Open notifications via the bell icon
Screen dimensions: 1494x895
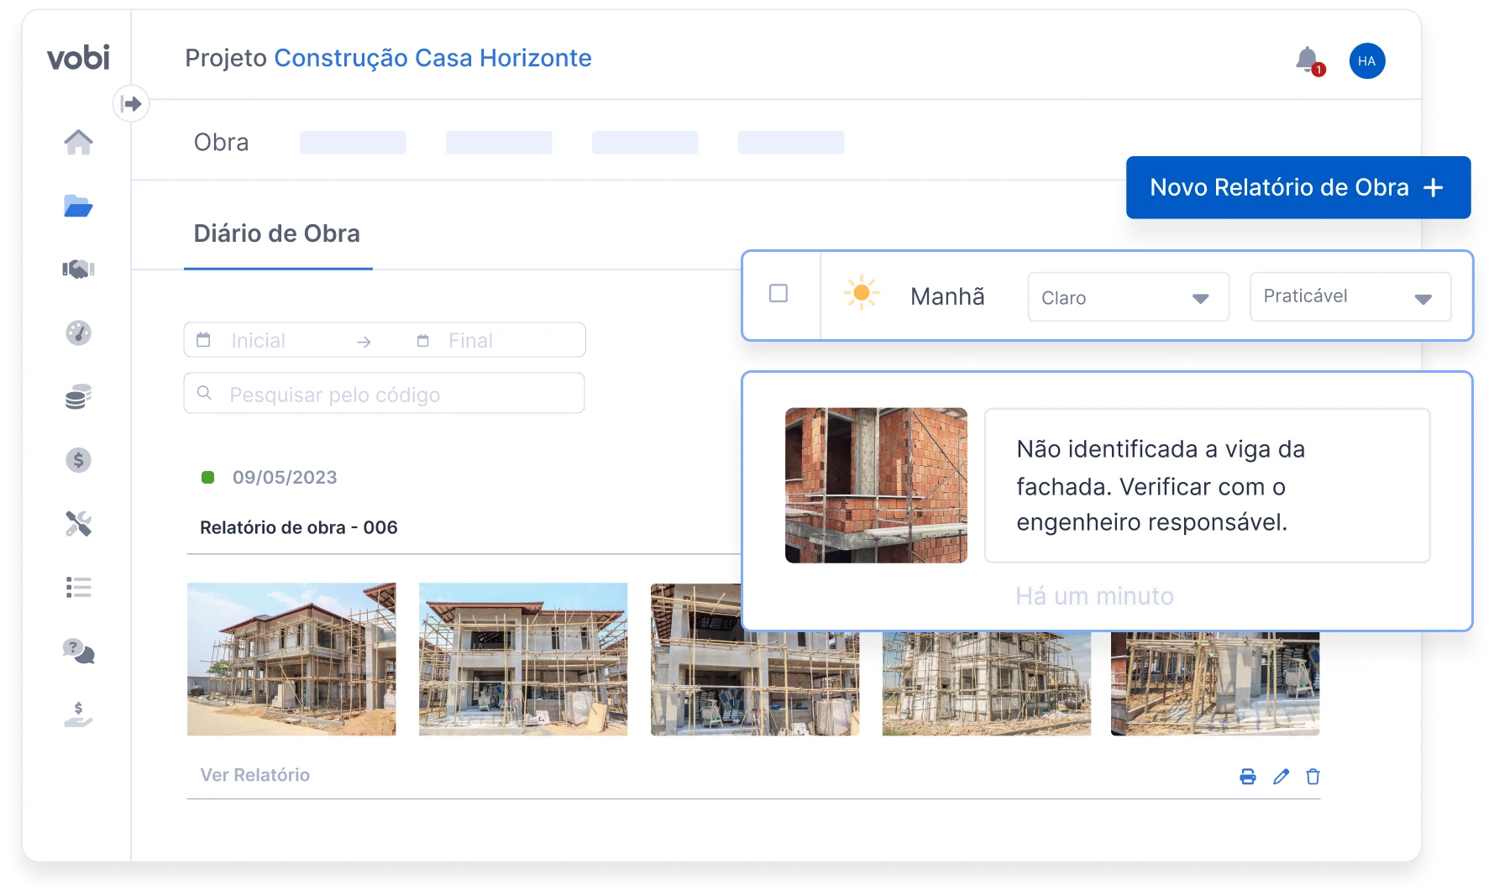point(1307,60)
